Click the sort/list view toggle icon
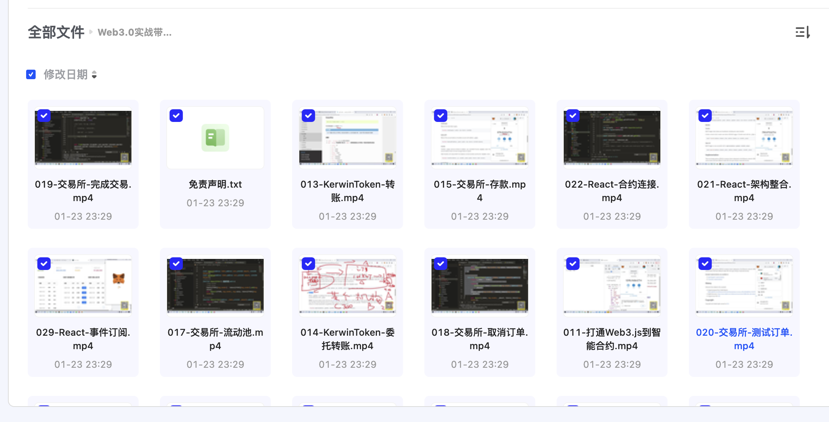 [x=802, y=32]
